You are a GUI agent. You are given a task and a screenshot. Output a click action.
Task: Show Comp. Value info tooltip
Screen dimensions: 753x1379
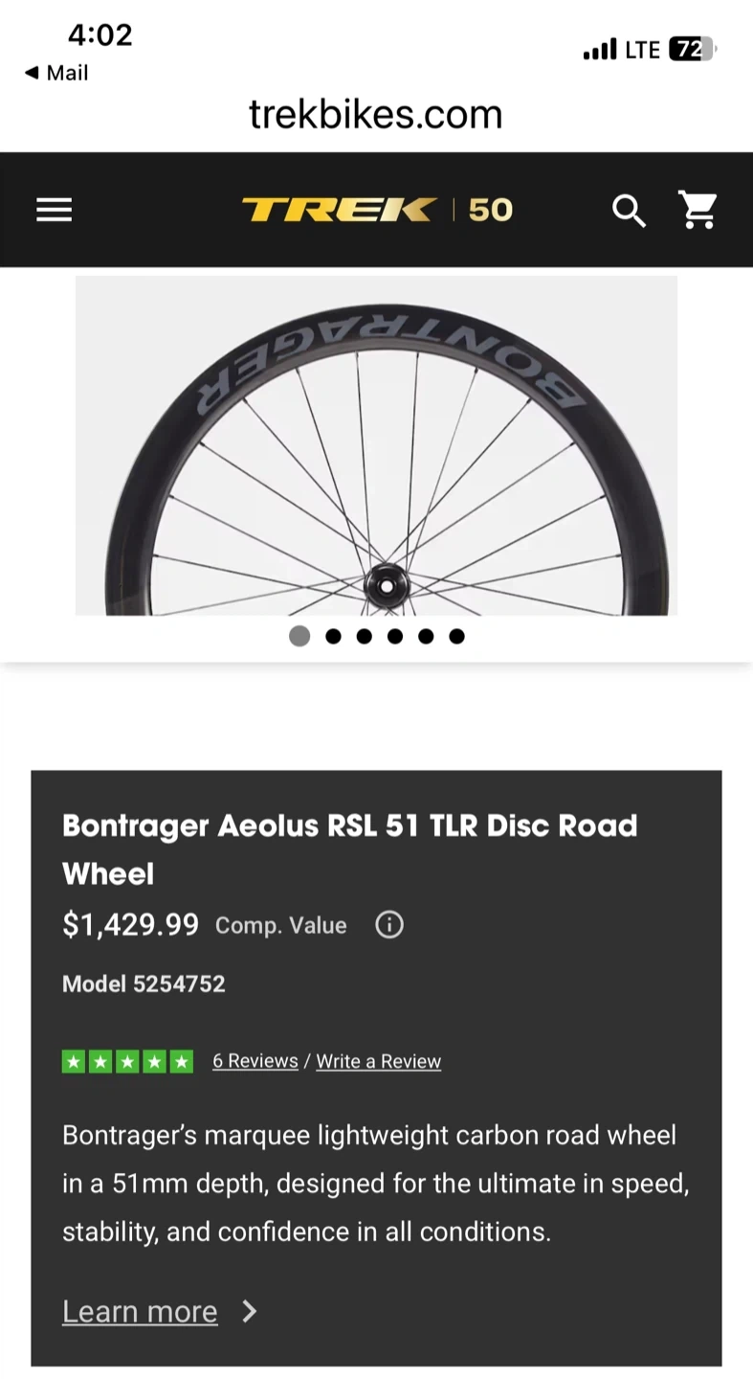tap(389, 925)
